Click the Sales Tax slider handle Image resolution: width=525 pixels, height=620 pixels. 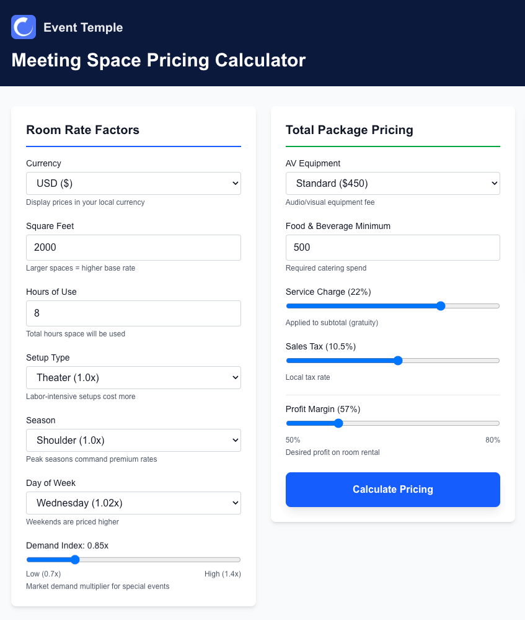397,361
